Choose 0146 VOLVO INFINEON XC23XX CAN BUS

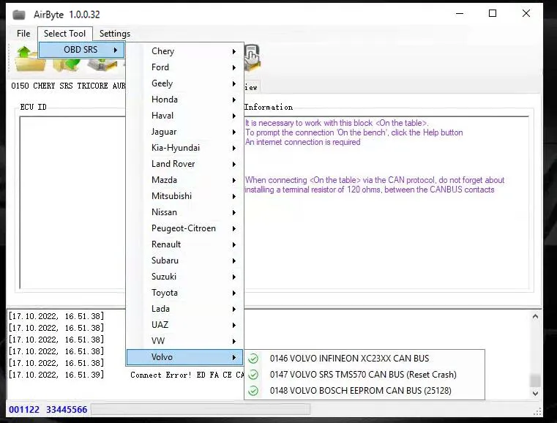350,359
